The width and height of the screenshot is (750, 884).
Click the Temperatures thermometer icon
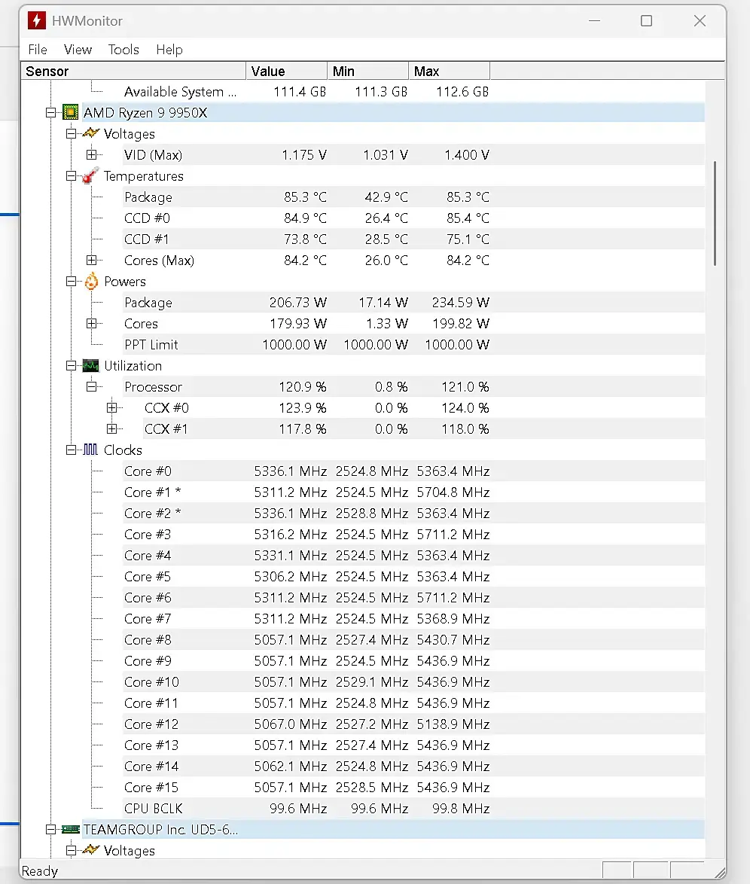pyautogui.click(x=91, y=176)
